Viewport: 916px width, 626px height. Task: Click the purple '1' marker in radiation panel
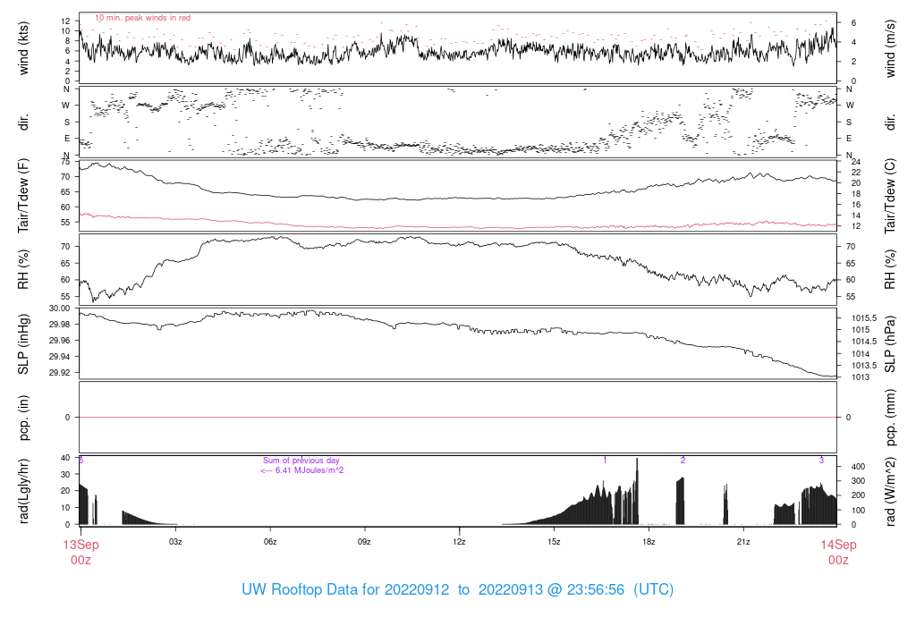point(606,461)
